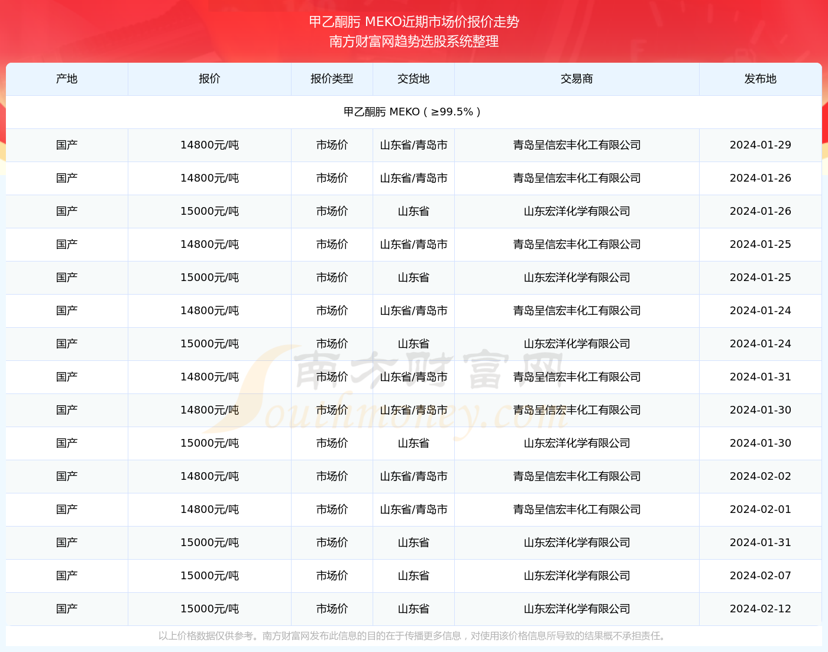Click the 15000元/吨 price dated 2024-01-24
The height and width of the screenshot is (652, 828).
(x=209, y=344)
